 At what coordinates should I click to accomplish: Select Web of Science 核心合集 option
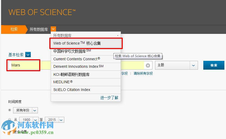click(x=86, y=43)
